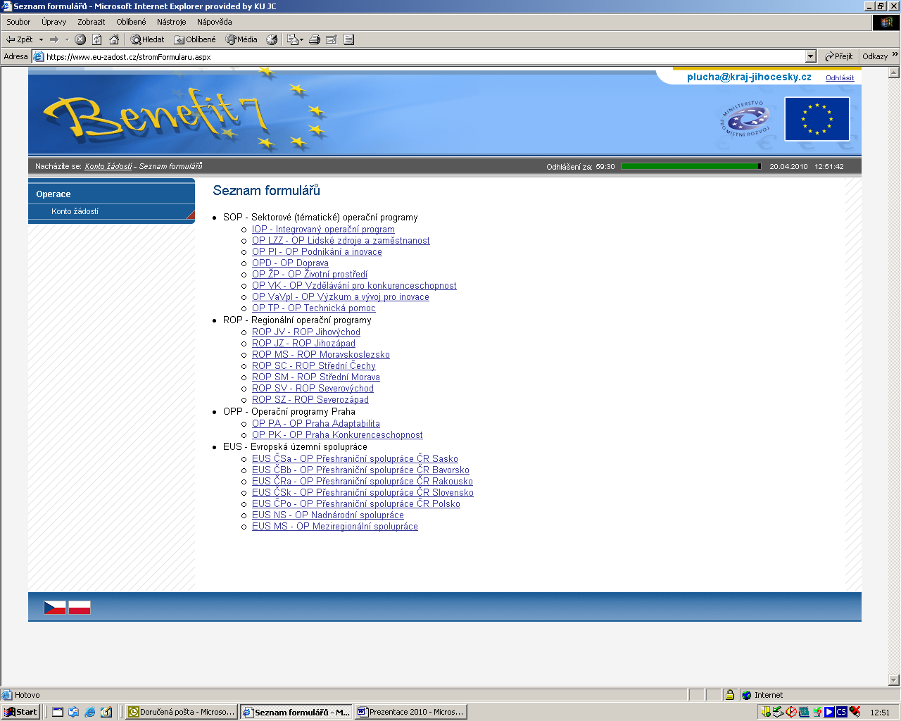Open OP LZZ Lidské zdroje a zaměstnanost
This screenshot has width=901, height=721.
click(341, 241)
